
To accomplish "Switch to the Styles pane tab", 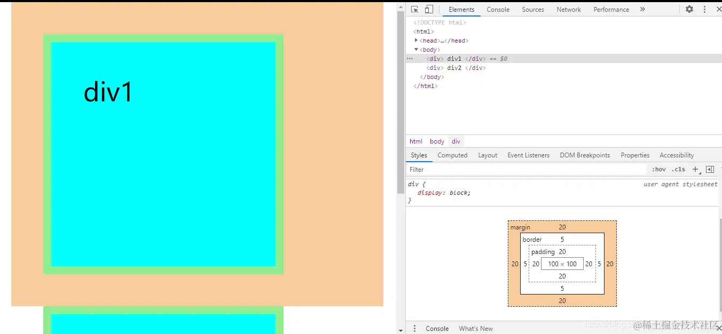I will [x=419, y=155].
